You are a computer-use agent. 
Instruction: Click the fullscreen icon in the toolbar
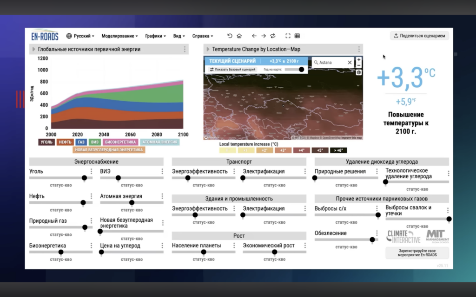click(288, 36)
